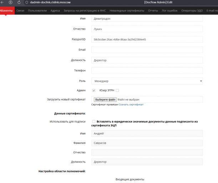This screenshot has height=183, width=218.
Task: Click the Настройка области полномочий heading
Action: pos(62,171)
